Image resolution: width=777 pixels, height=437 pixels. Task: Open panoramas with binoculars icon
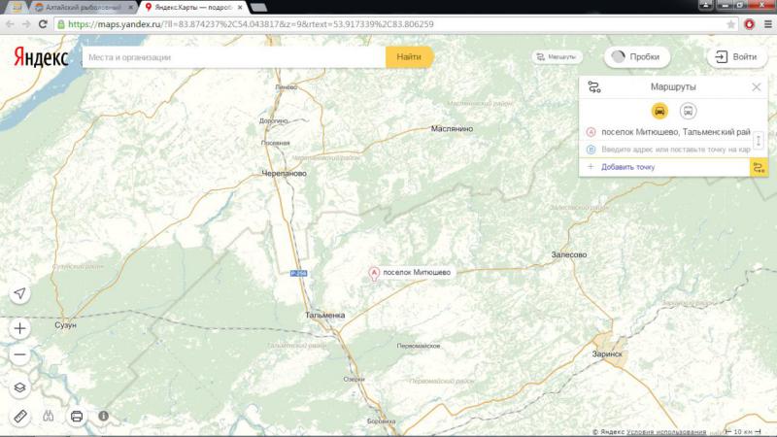point(49,416)
